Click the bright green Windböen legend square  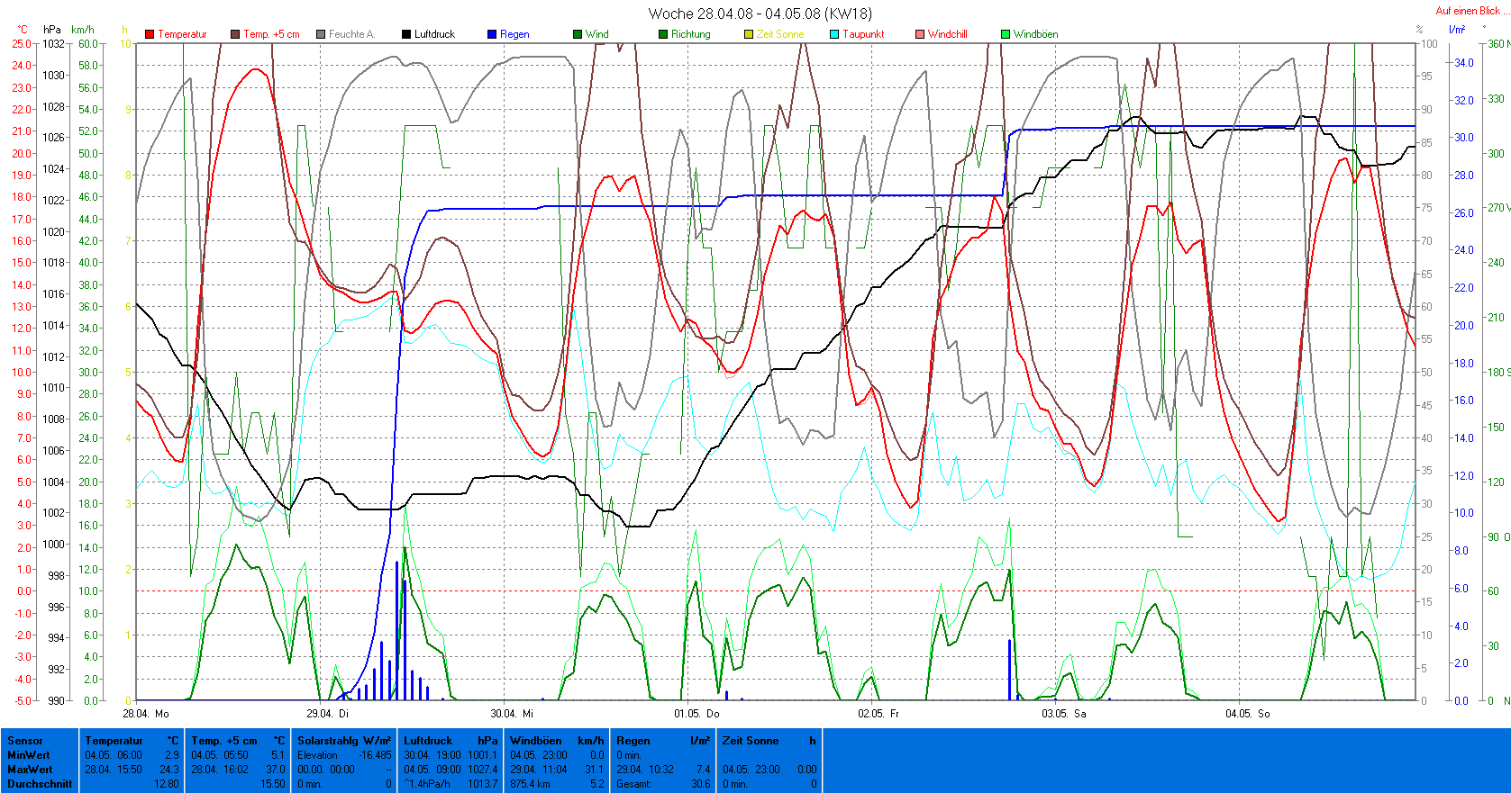tap(1006, 34)
